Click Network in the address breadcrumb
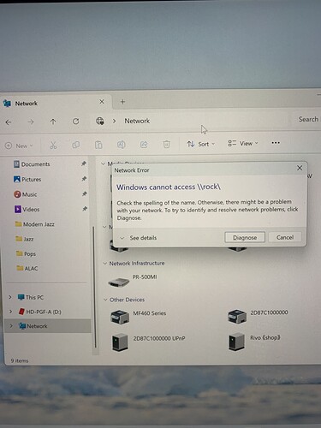This screenshot has width=321, height=428. pyautogui.click(x=137, y=121)
